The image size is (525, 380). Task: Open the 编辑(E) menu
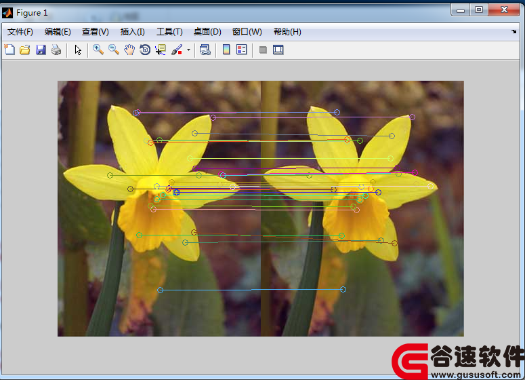pyautogui.click(x=58, y=32)
